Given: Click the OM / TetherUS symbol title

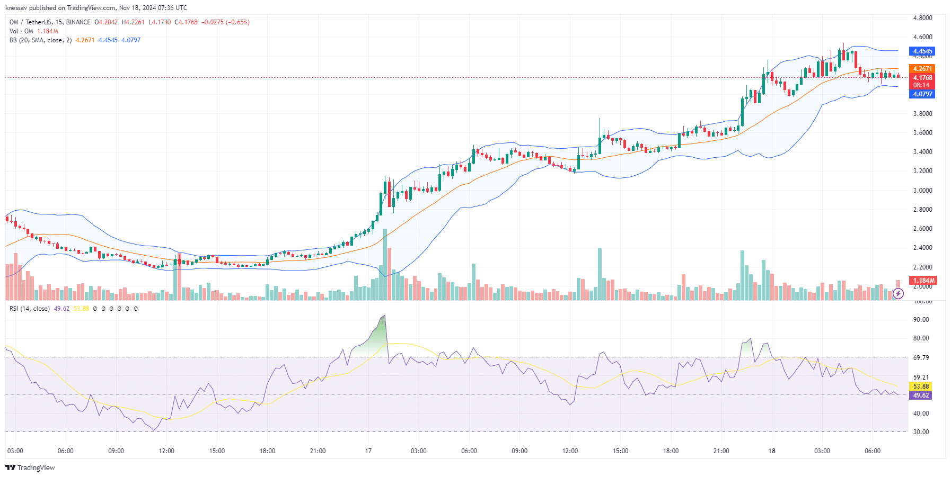Looking at the screenshot, I should pos(50,22).
